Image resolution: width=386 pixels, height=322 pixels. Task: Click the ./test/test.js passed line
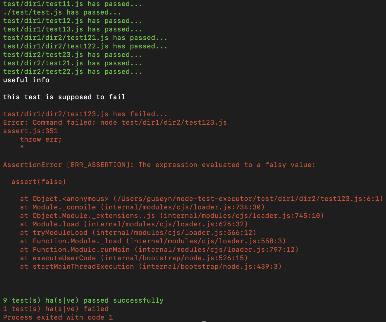click(x=62, y=12)
